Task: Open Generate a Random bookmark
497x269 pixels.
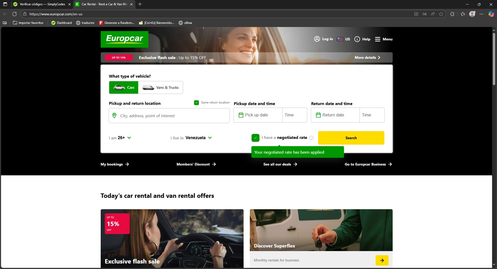Action: [117, 23]
